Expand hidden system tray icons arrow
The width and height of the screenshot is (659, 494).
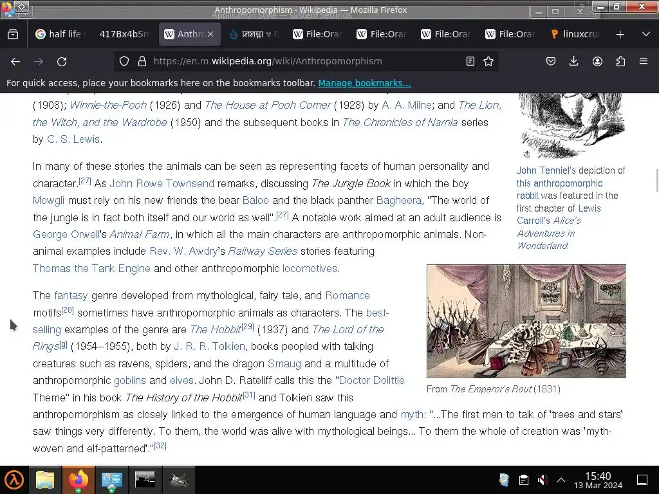click(561, 480)
